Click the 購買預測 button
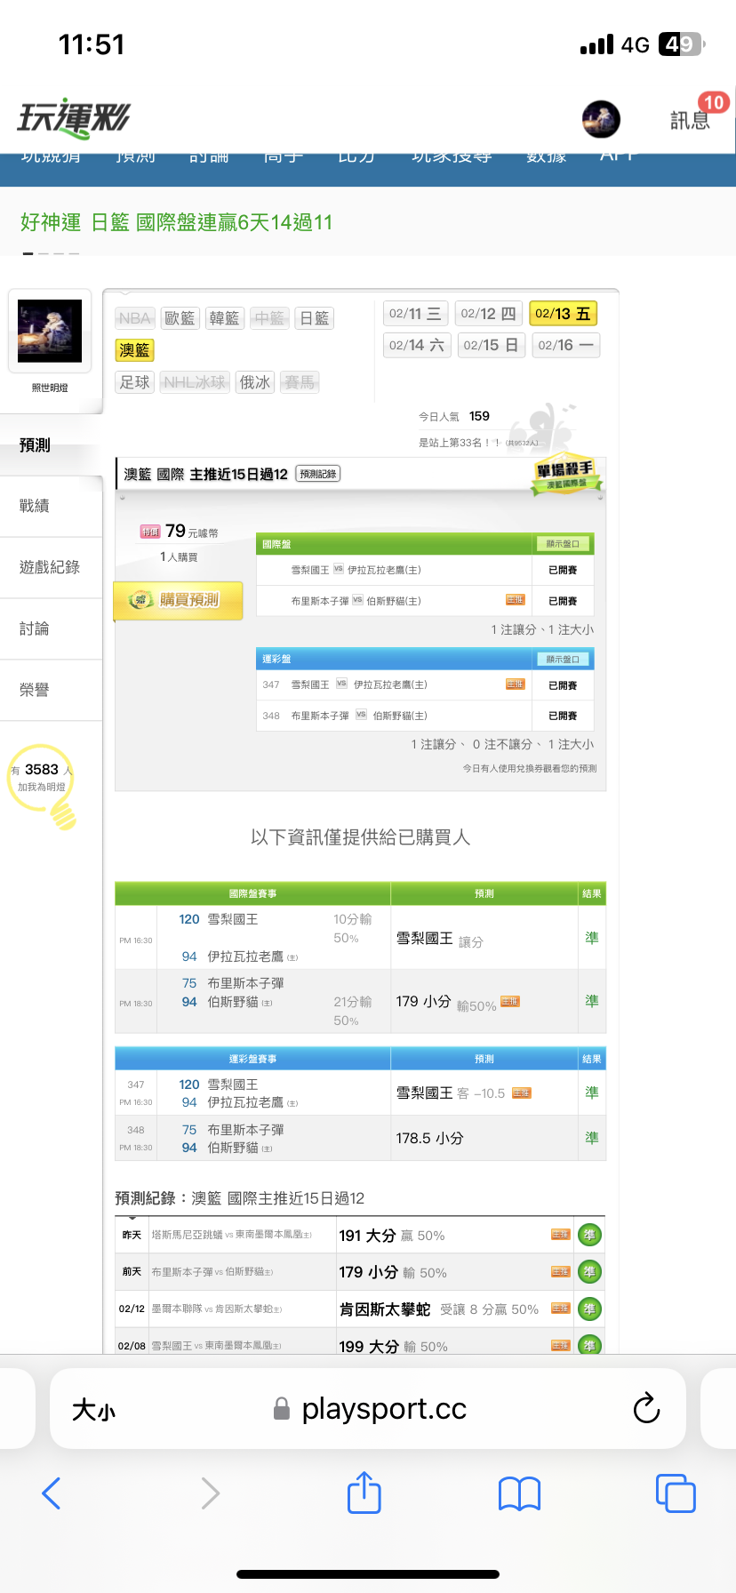The height and width of the screenshot is (1593, 736). click(x=179, y=600)
